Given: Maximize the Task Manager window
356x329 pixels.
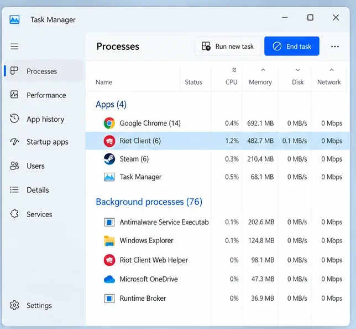Looking at the screenshot, I should 310,18.
